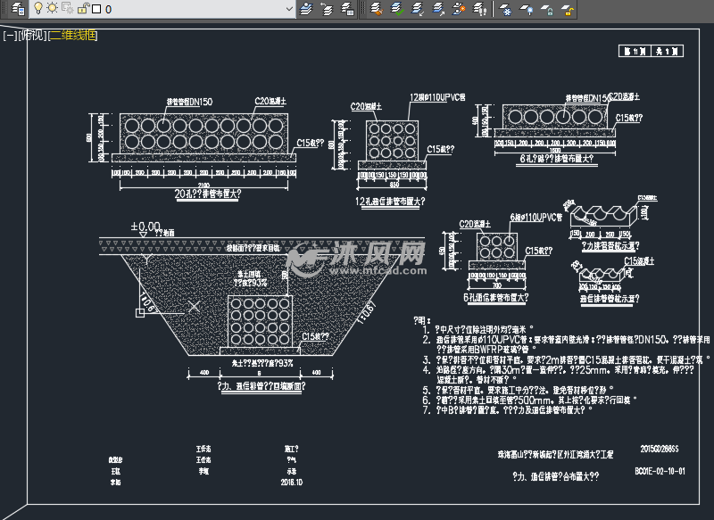Click the Layer Isolate icon
Image resolution: width=714 pixels, height=520 pixels.
(438, 9)
